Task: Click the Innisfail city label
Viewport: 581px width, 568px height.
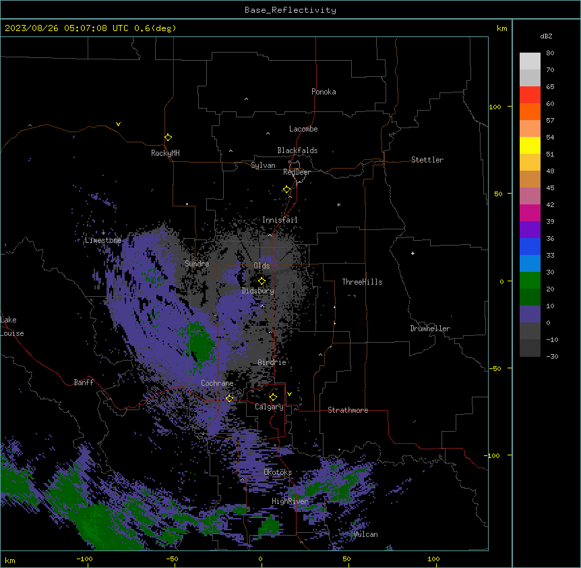Action: (x=280, y=220)
